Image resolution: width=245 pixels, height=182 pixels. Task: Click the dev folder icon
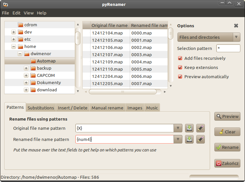[20, 32]
